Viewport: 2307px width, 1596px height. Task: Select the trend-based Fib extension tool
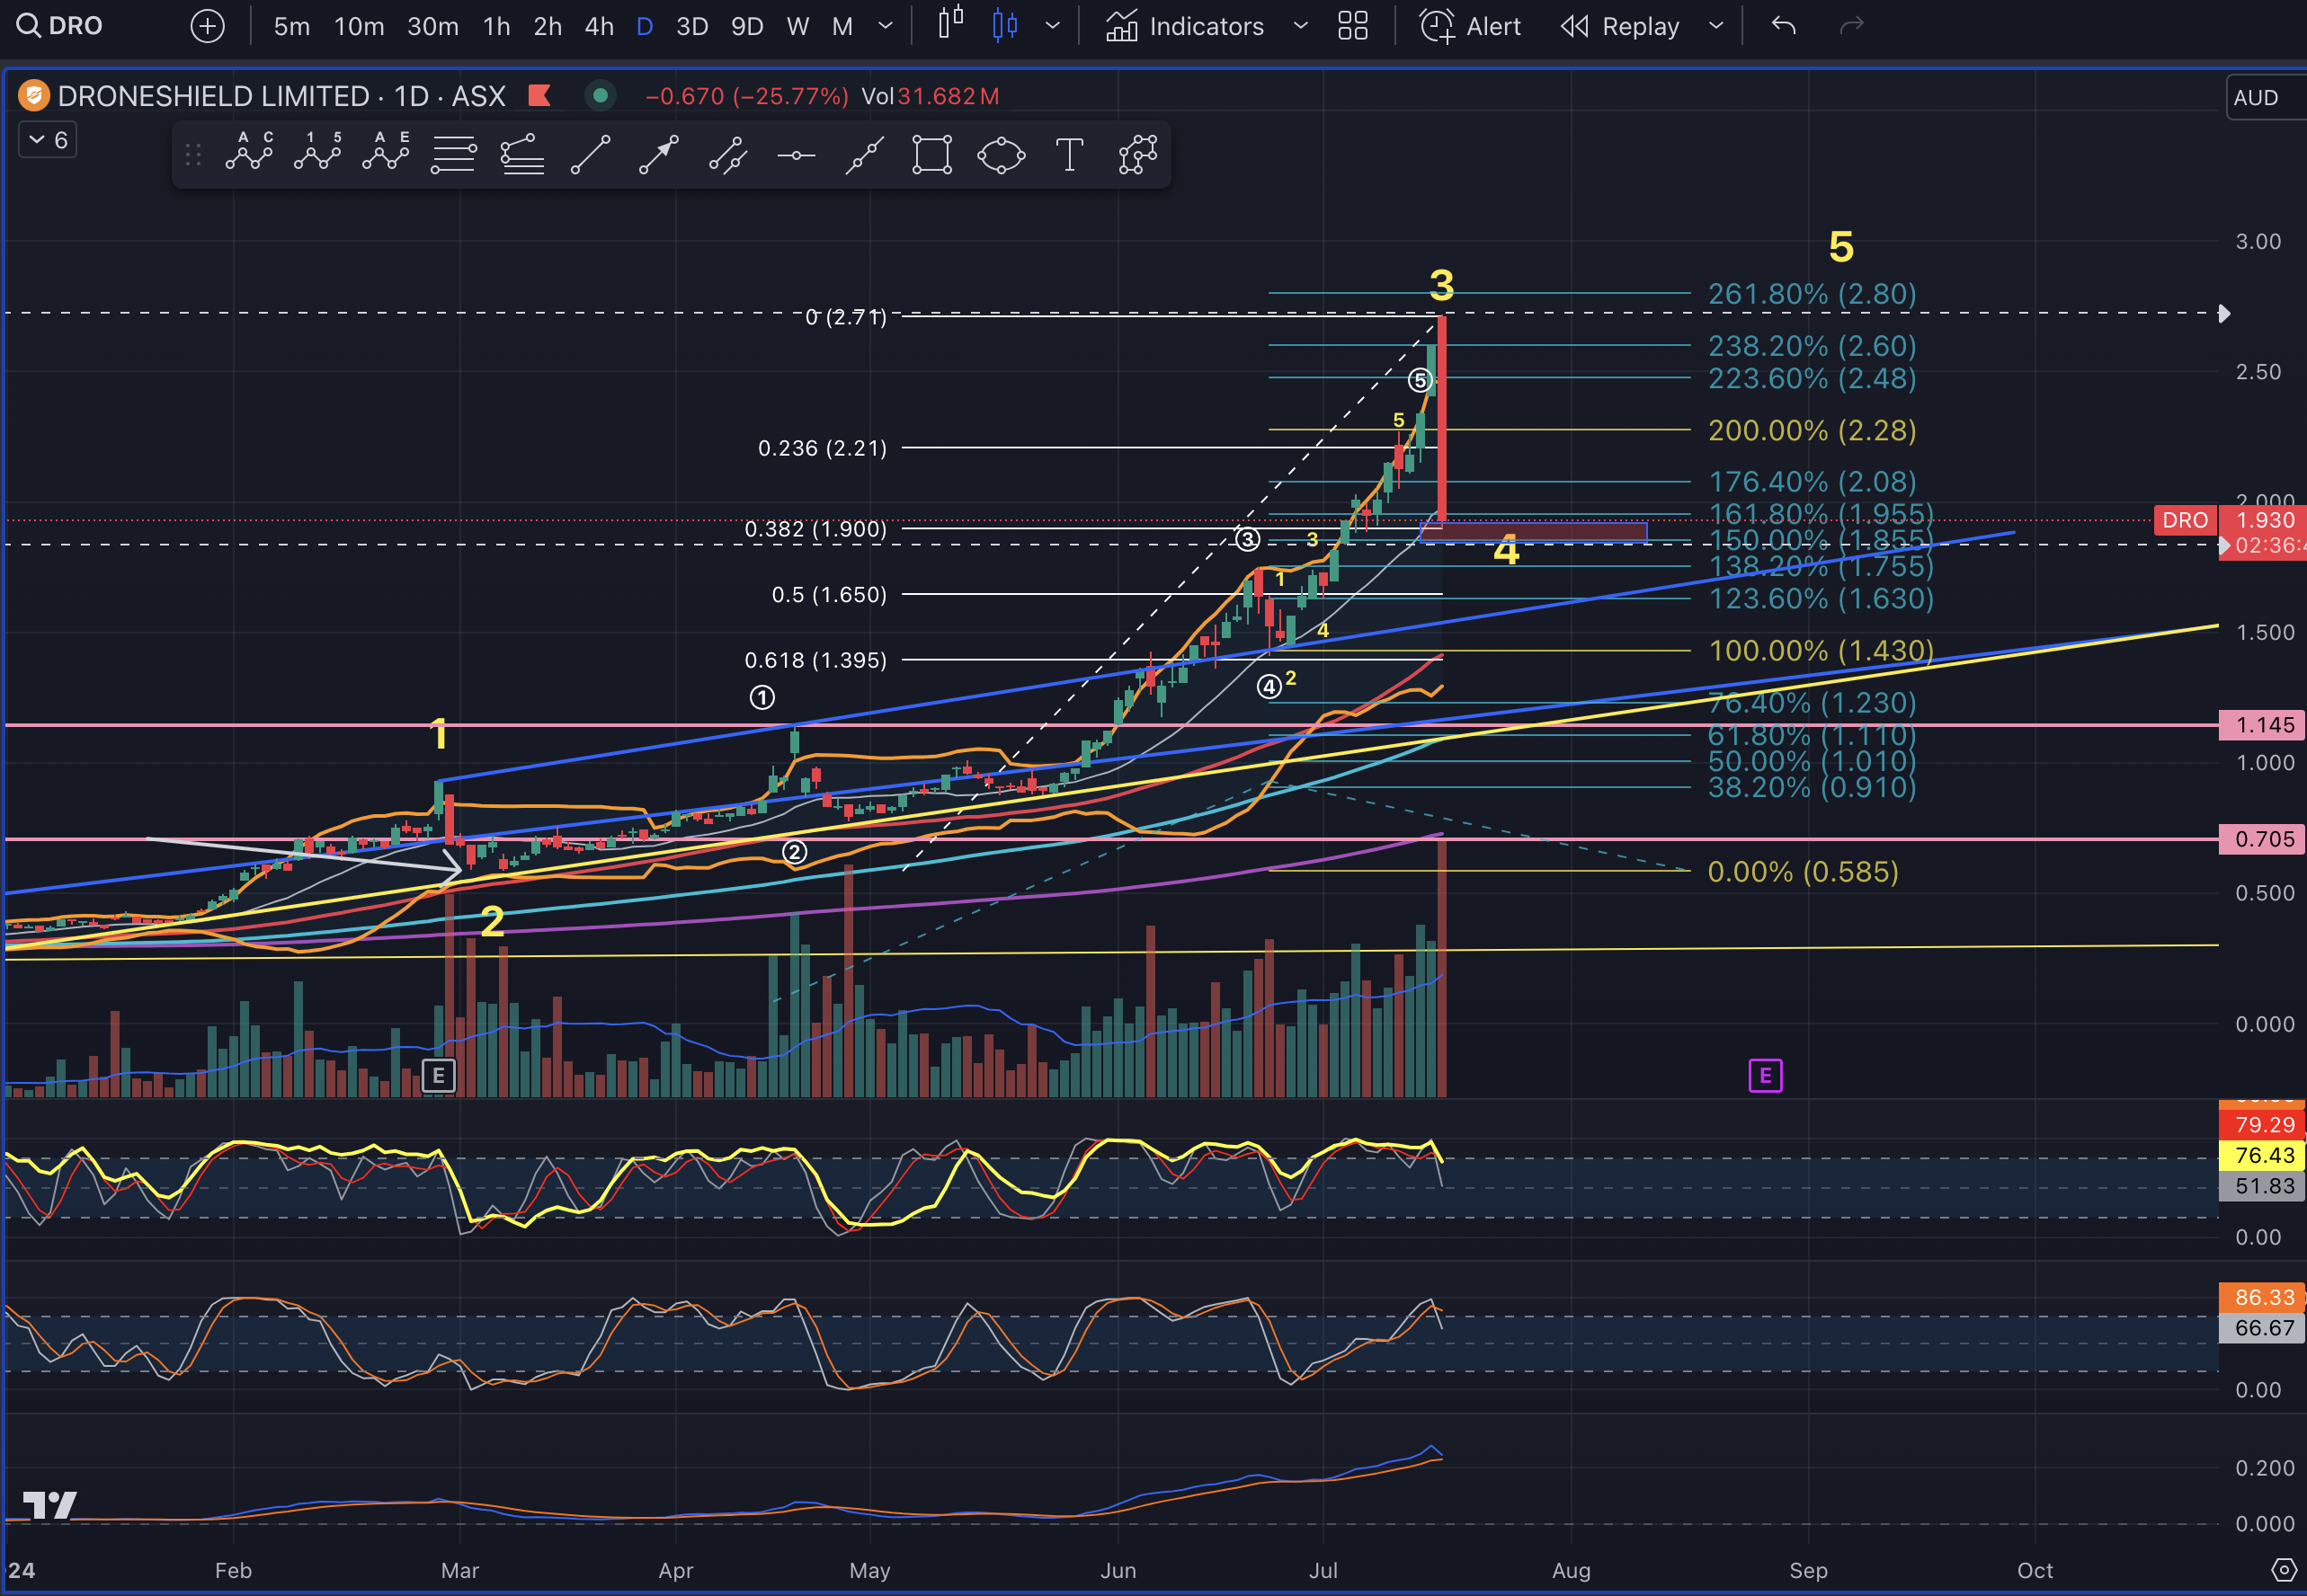point(522,155)
